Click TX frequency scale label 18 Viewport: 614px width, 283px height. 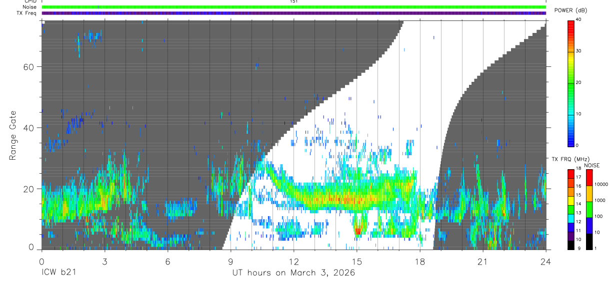tap(579, 170)
